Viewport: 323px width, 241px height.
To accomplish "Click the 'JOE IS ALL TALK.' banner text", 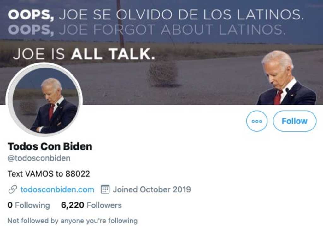I will point(84,54).
